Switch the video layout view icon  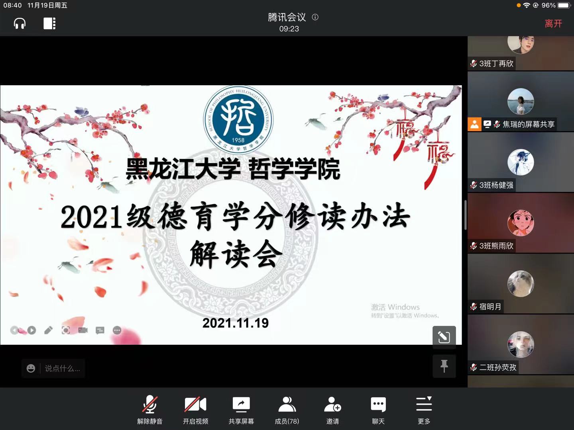[x=49, y=23]
